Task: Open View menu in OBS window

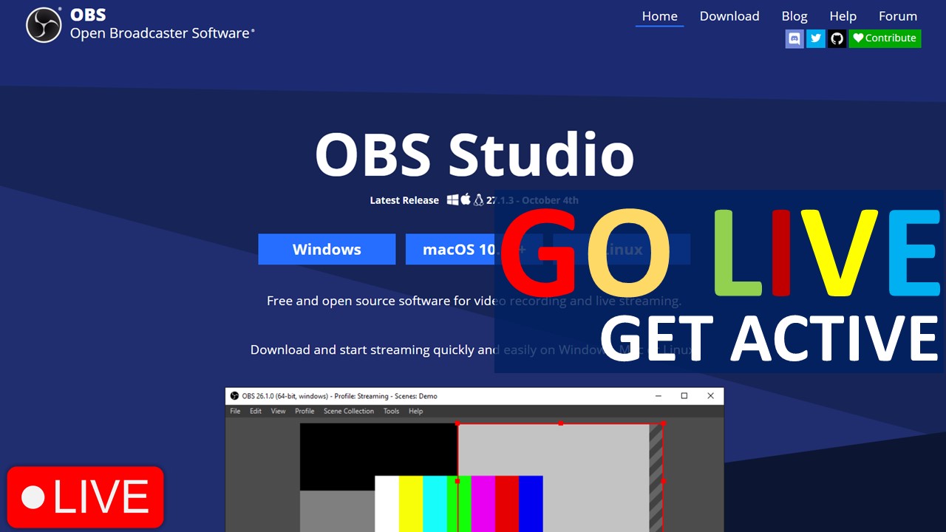Action: pos(278,412)
